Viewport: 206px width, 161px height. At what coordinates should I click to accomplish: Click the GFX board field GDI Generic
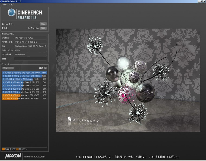[30, 55]
